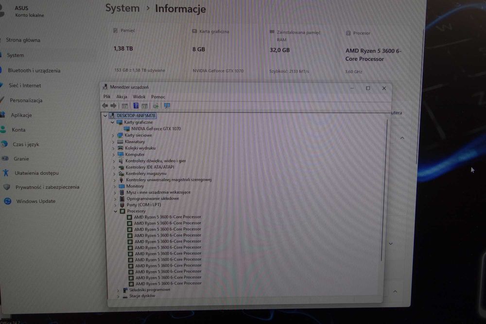This screenshot has width=486, height=324.
Task: Click the System breadcrumb in Settings header
Action: click(x=122, y=8)
